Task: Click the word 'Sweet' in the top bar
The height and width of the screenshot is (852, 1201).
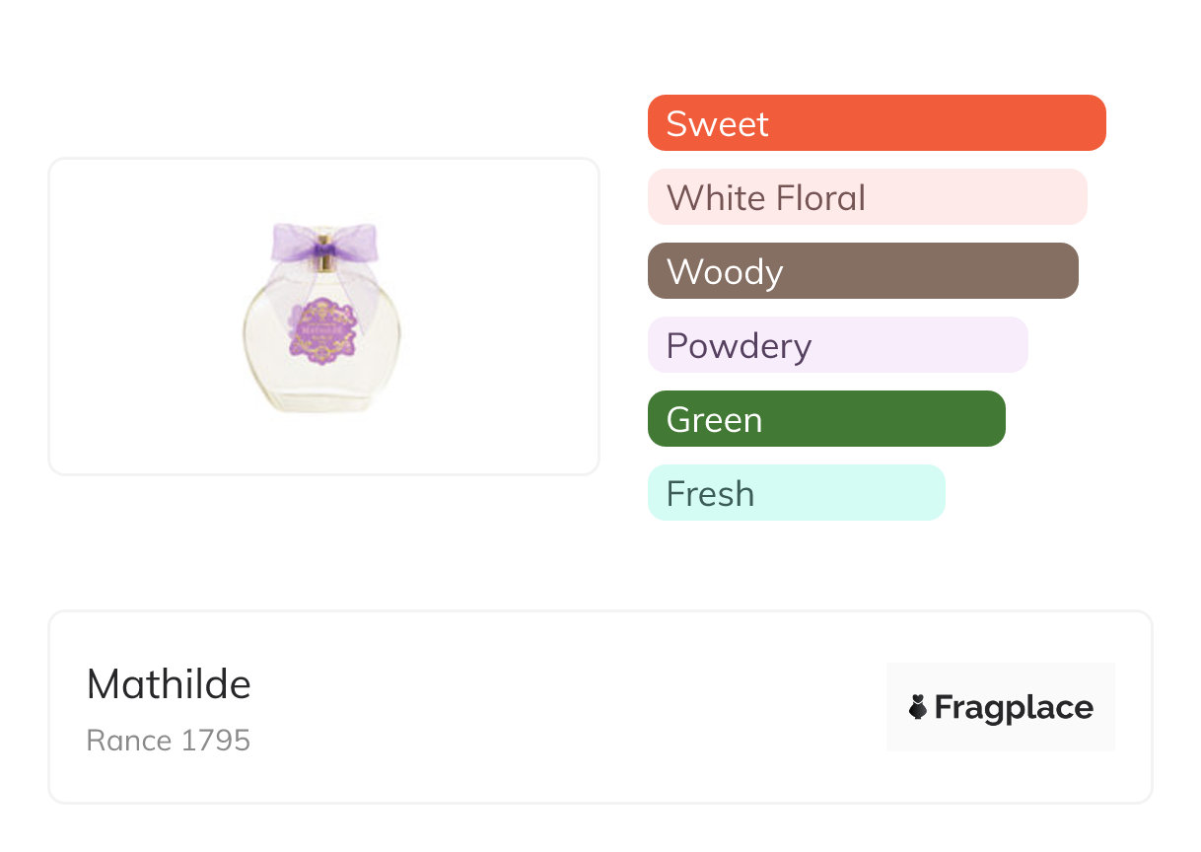Action: click(717, 124)
